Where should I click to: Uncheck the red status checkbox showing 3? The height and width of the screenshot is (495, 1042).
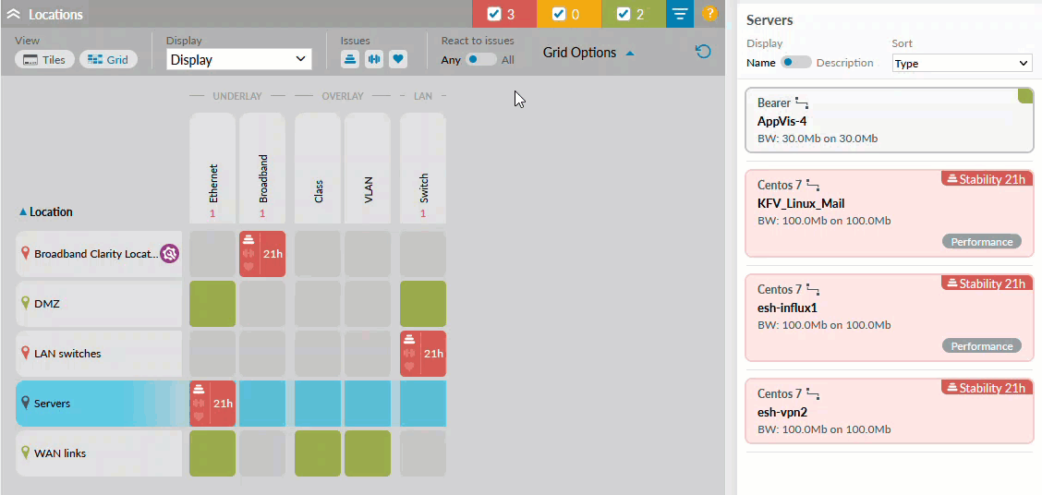pyautogui.click(x=494, y=14)
